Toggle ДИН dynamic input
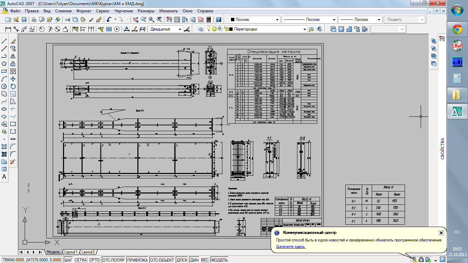 click(194, 260)
